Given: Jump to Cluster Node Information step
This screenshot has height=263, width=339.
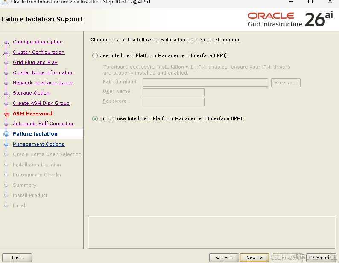Looking at the screenshot, I should coord(43,72).
